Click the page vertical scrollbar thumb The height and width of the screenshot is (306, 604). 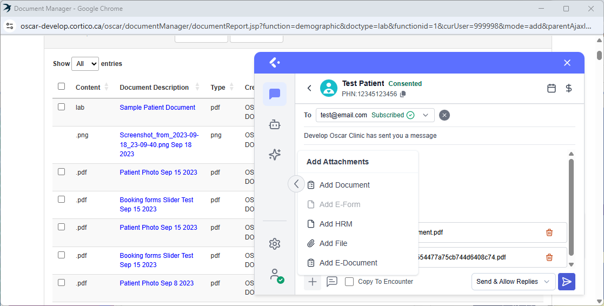click(x=599, y=55)
